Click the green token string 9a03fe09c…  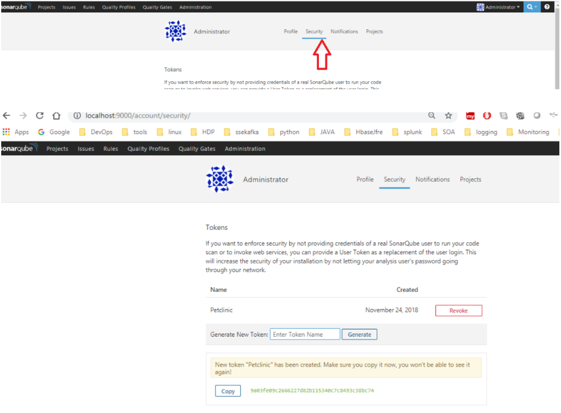(x=312, y=390)
